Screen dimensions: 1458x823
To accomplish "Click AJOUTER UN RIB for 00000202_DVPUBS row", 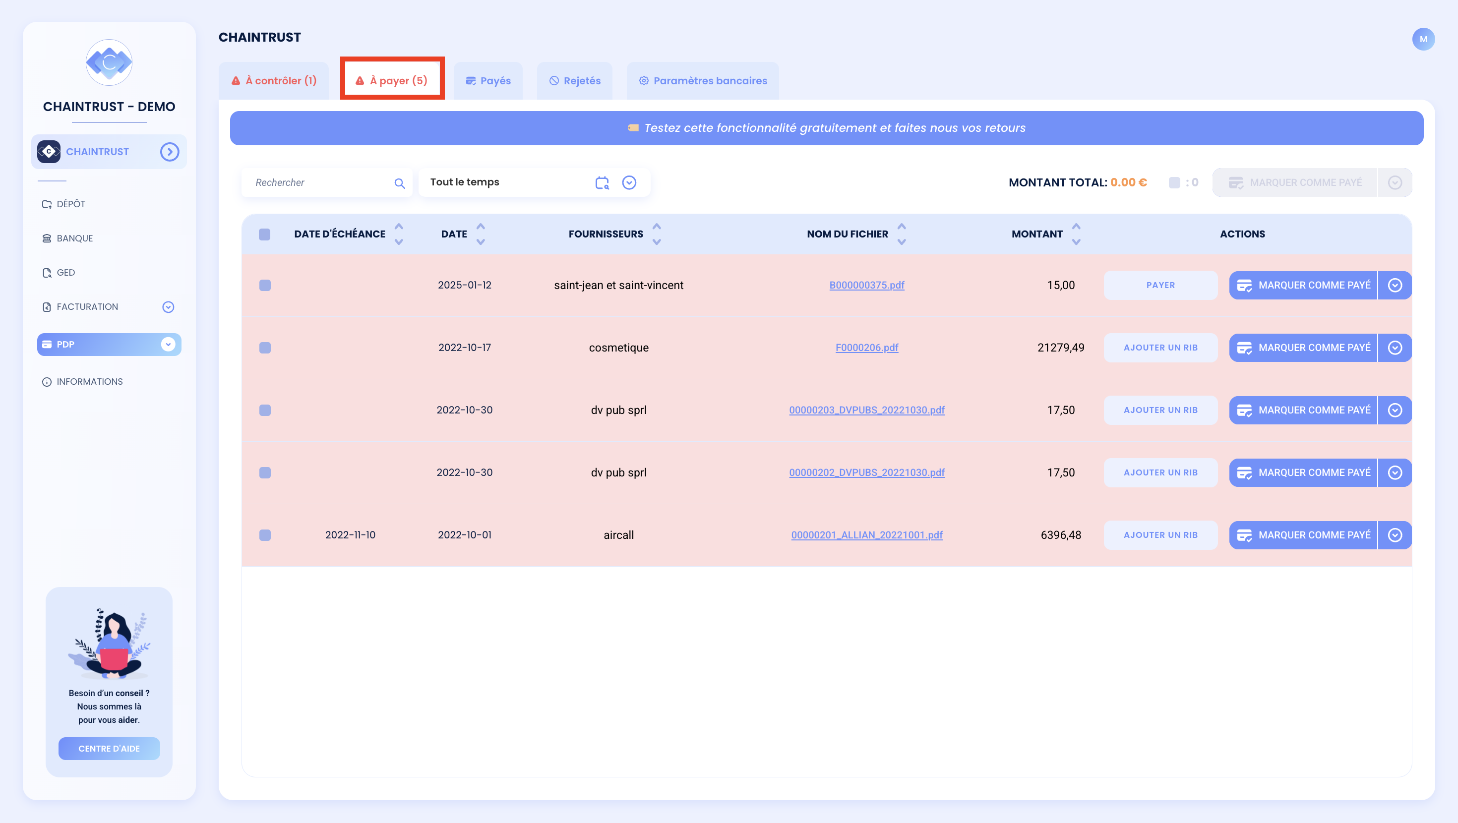I will 1160,472.
